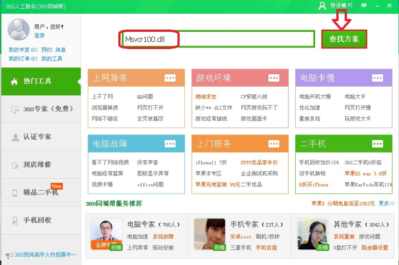Screen dimensions: 399x265
Task: Open the 精品二手机 sidebar tab
Action: point(41,193)
